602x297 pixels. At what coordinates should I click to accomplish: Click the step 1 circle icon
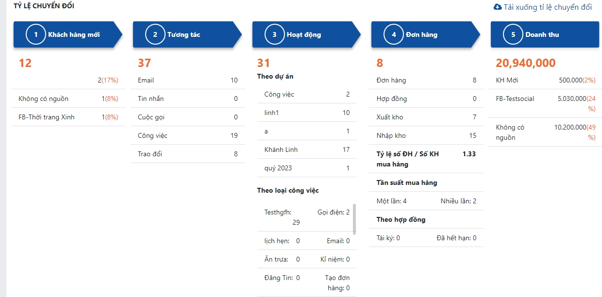(x=36, y=34)
